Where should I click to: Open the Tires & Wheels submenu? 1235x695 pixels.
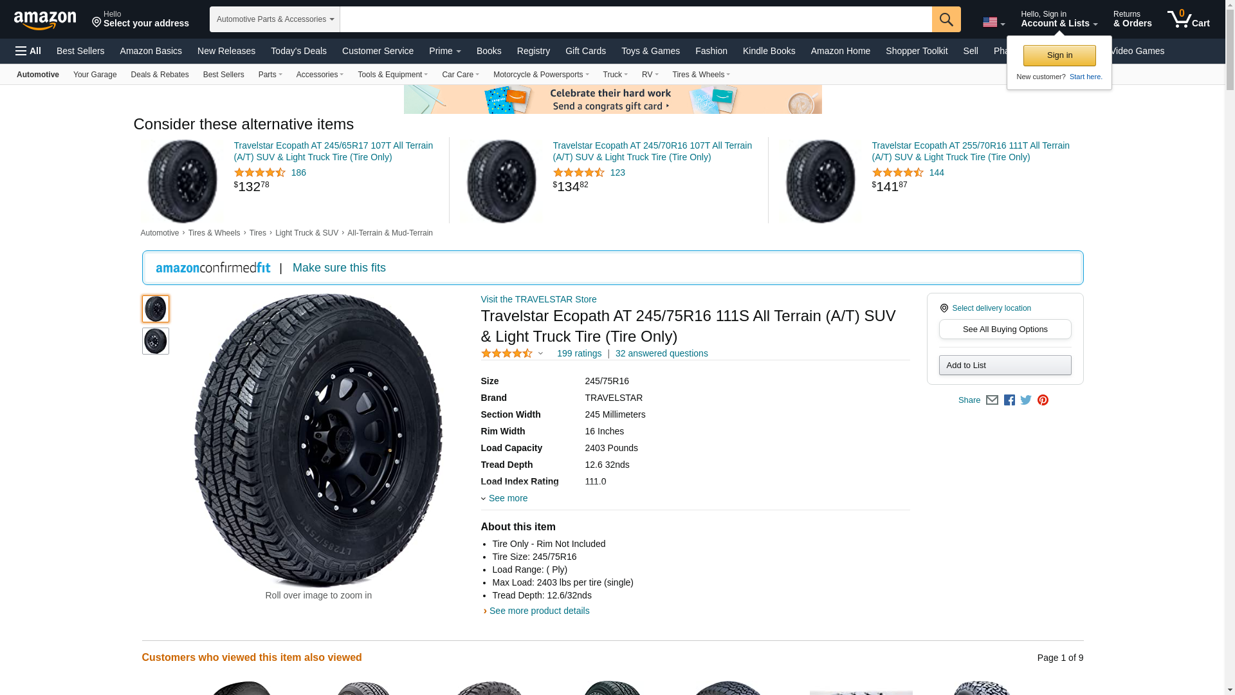coord(700,75)
